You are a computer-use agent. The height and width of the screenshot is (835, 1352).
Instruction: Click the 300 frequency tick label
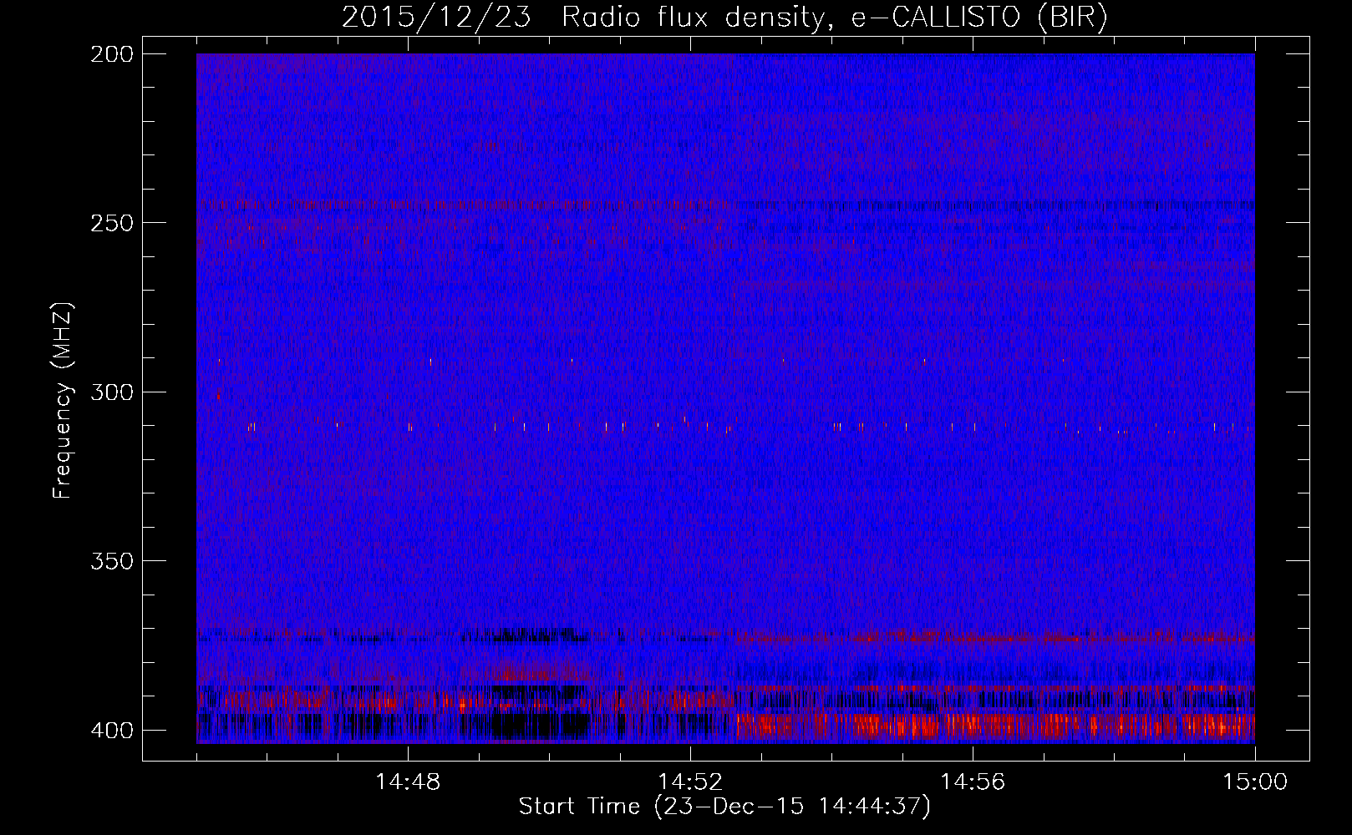click(111, 392)
